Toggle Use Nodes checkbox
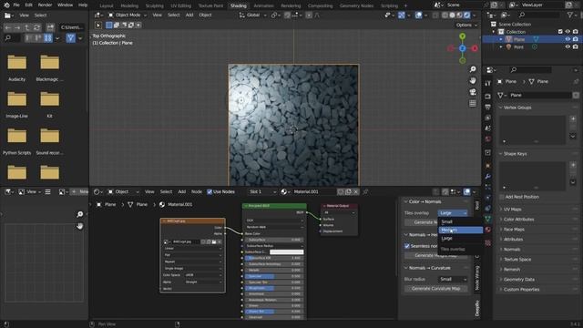 (210, 192)
